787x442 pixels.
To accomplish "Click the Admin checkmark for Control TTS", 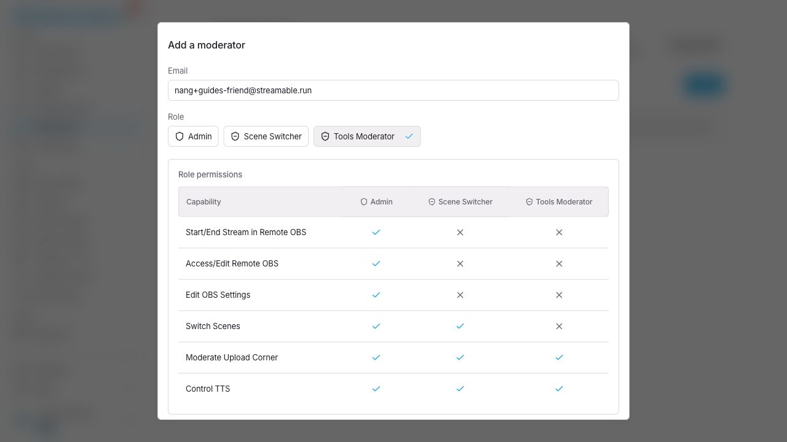I will click(x=376, y=389).
